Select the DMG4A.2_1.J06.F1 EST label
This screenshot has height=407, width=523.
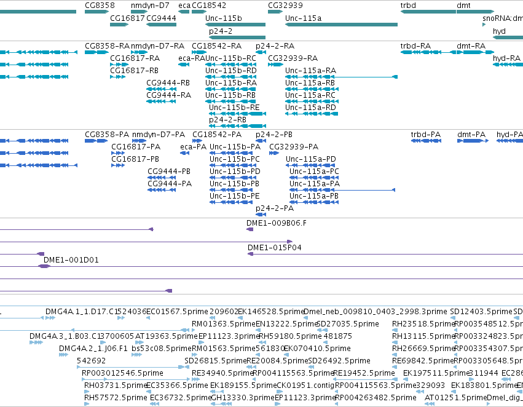pyautogui.click(x=93, y=349)
